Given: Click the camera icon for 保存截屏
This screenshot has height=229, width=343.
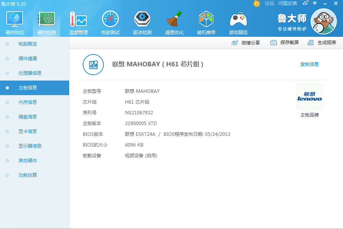Looking at the screenshot, I should pyautogui.click(x=273, y=43).
